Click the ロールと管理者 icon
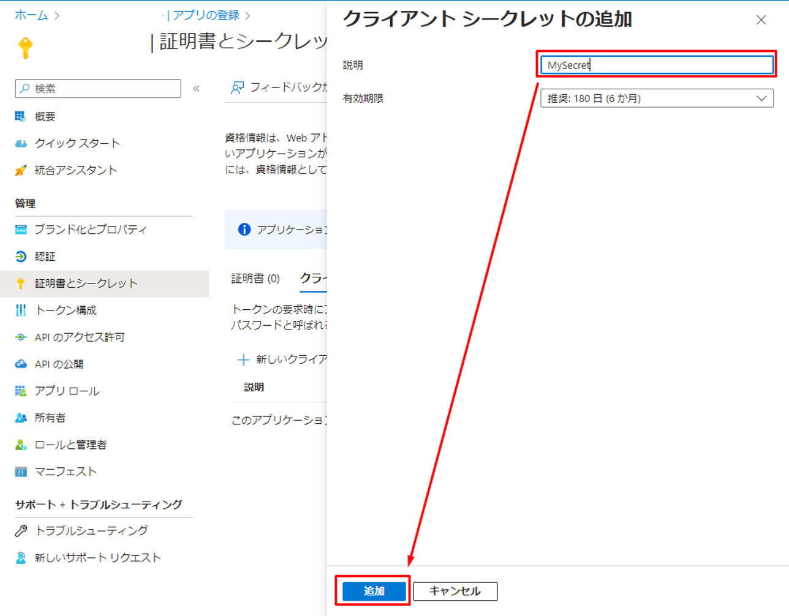 (x=21, y=445)
